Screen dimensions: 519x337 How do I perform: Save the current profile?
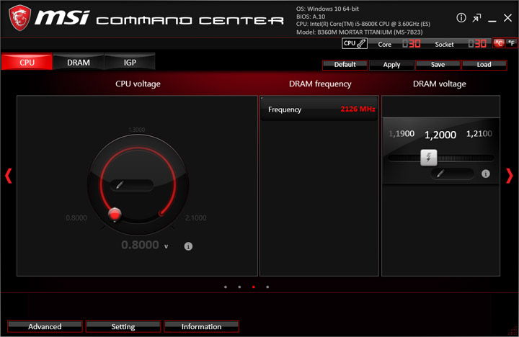[438, 65]
